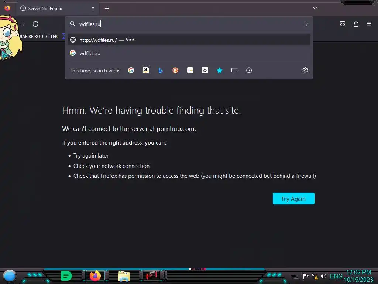Image resolution: width=378 pixels, height=284 pixels.
Task: Switch to Firefox on the taskbar
Action: [x=95, y=276]
